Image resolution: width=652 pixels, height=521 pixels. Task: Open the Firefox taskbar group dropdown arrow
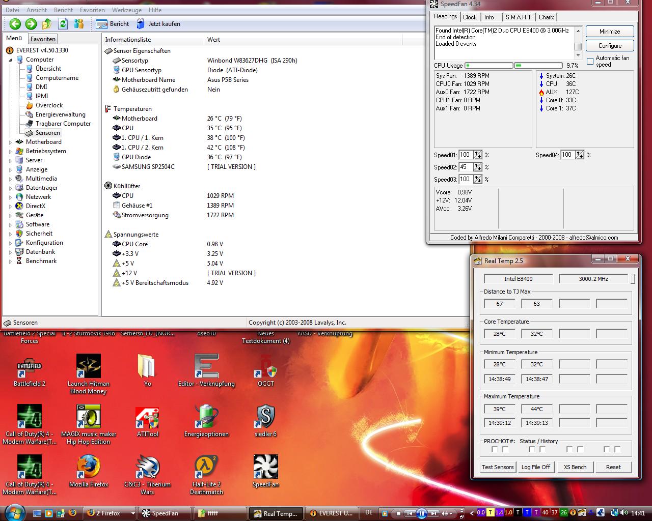[x=133, y=513]
